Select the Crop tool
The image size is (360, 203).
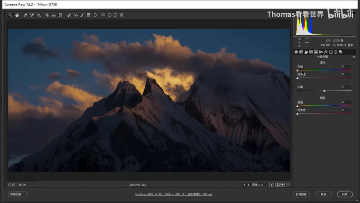point(47,15)
